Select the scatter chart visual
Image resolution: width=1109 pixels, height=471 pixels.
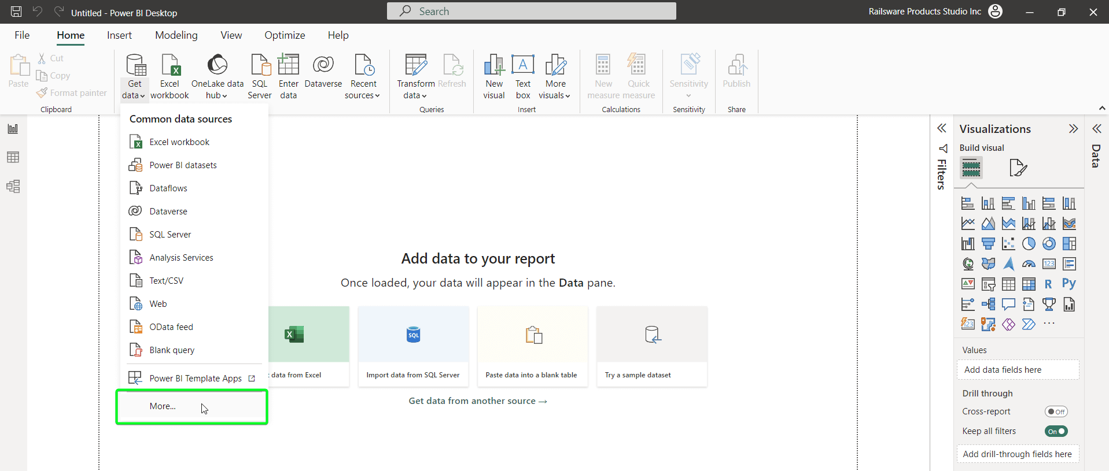coord(1008,243)
